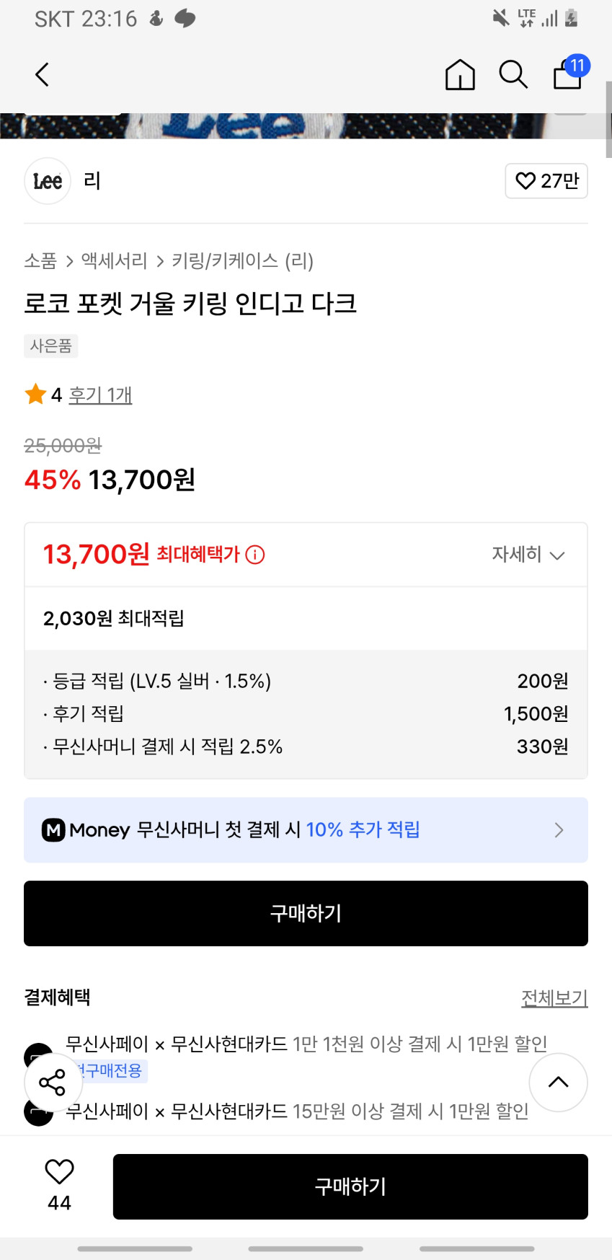Go to home via house icon
This screenshot has width=612, height=1260.
click(x=460, y=74)
